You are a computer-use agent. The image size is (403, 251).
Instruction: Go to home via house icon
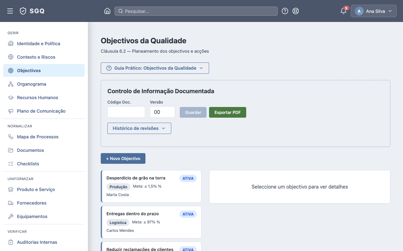(107, 11)
